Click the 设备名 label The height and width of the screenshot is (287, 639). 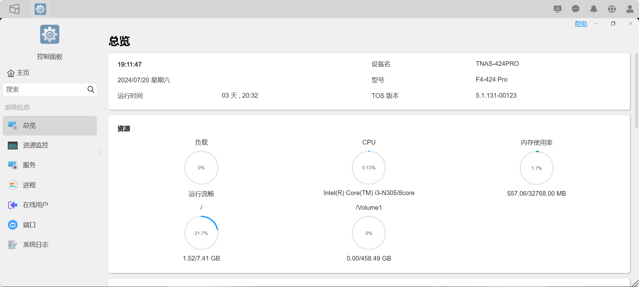381,64
